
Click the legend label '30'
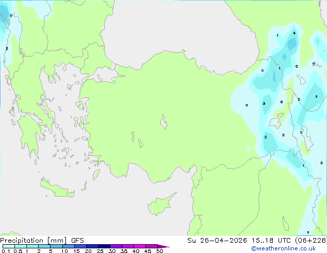112,251
